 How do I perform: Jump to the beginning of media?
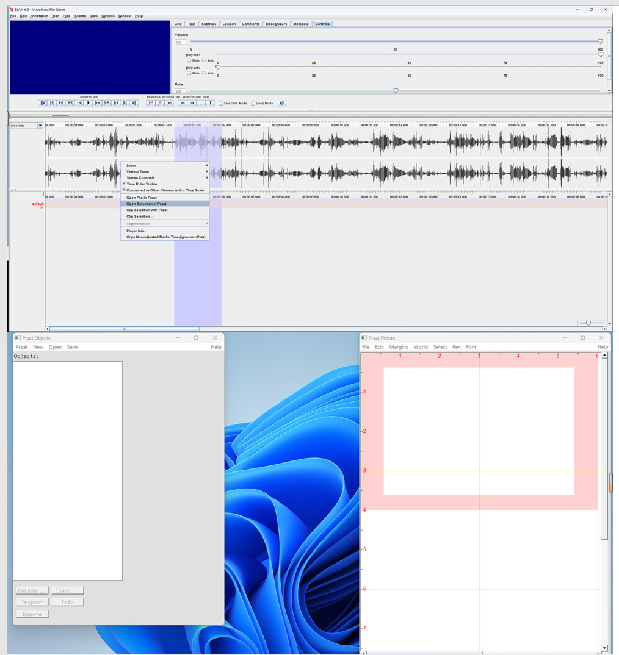(43, 103)
